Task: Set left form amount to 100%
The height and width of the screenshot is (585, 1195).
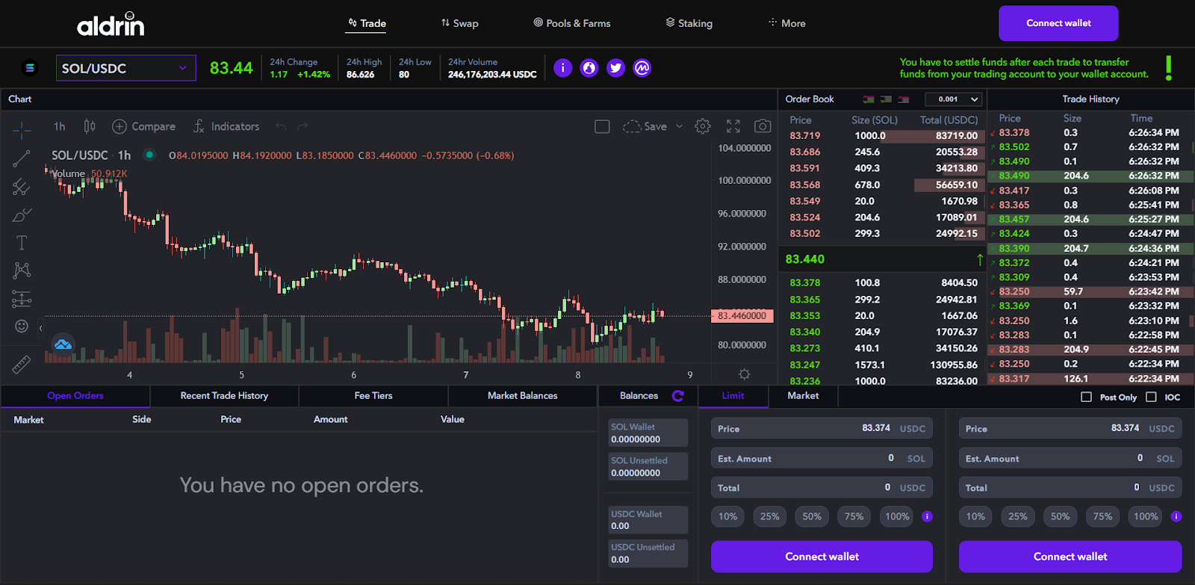Action: [897, 516]
